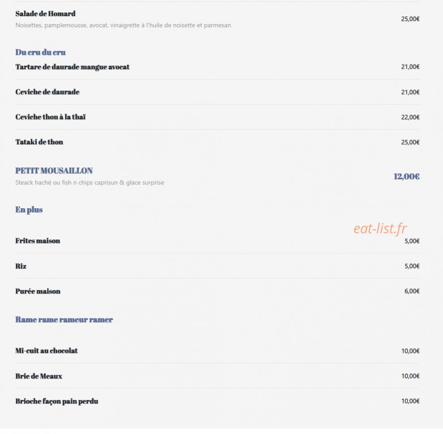Visit the eat-list.fr watermark link

click(380, 228)
